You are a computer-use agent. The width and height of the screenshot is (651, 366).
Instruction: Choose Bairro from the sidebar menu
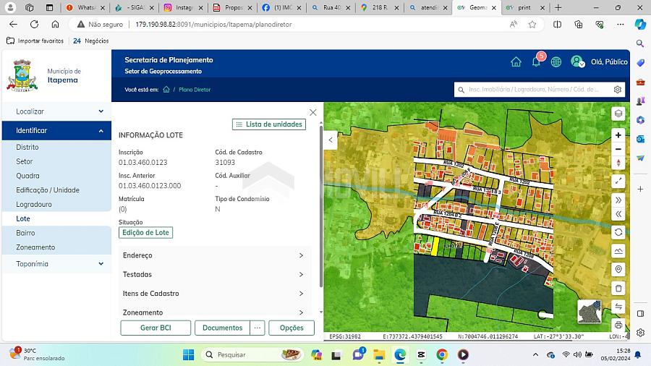point(25,233)
